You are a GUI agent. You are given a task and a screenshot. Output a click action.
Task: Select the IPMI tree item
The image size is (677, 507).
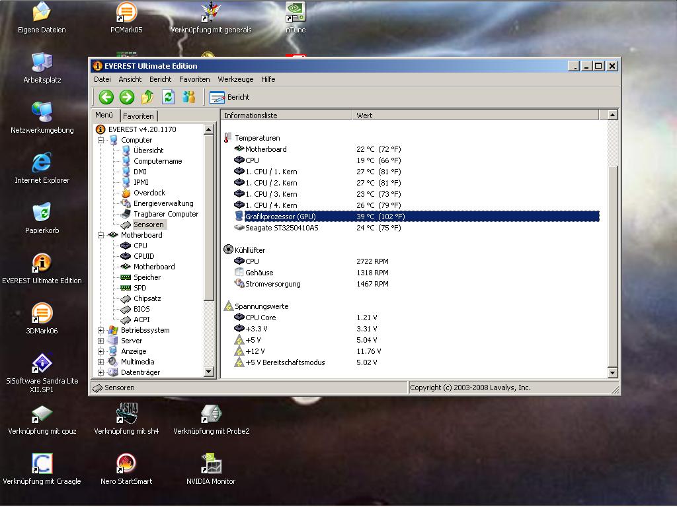click(141, 182)
